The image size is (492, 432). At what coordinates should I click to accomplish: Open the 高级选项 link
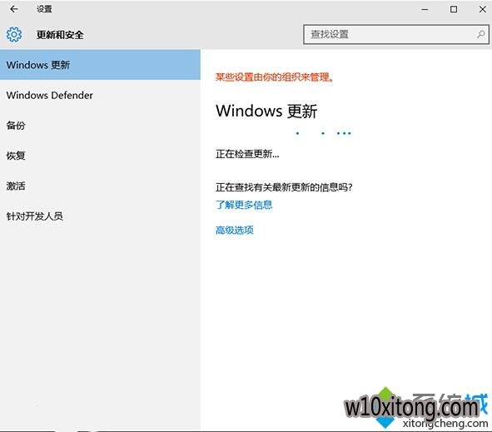235,230
